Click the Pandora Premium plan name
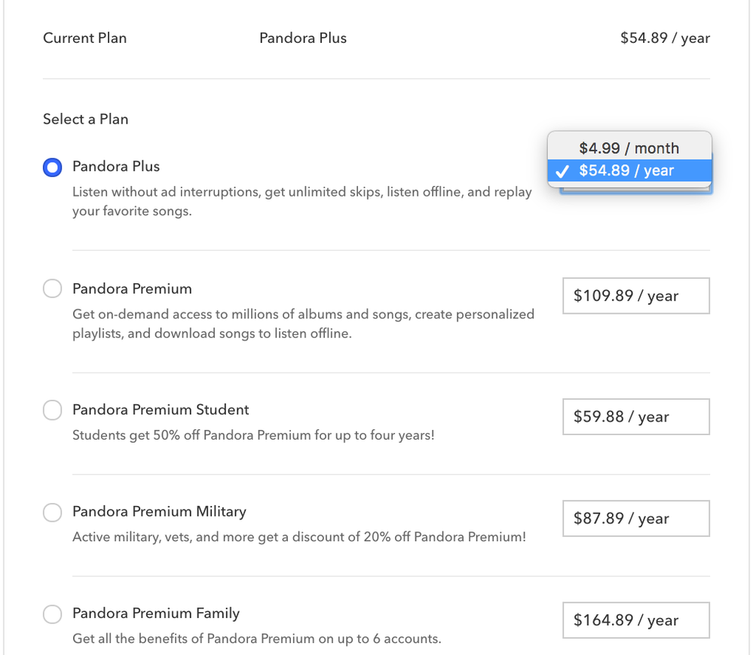The image size is (753, 655). 132,288
